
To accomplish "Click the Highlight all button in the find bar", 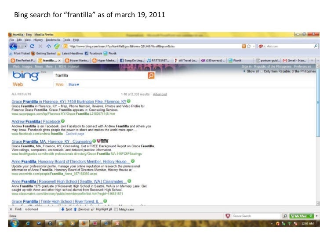I will pyautogui.click(x=102, y=209).
